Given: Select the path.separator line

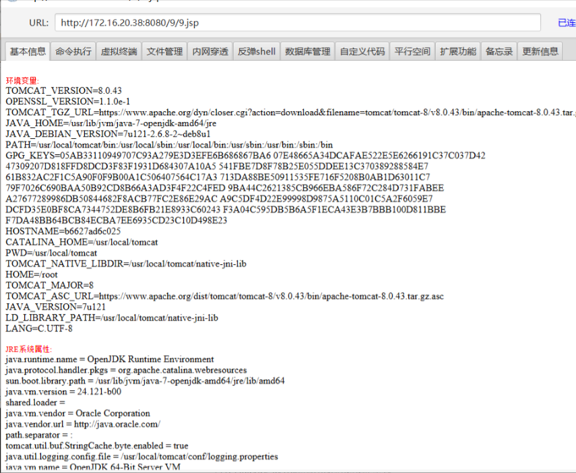Looking at the screenshot, I should tap(39, 435).
